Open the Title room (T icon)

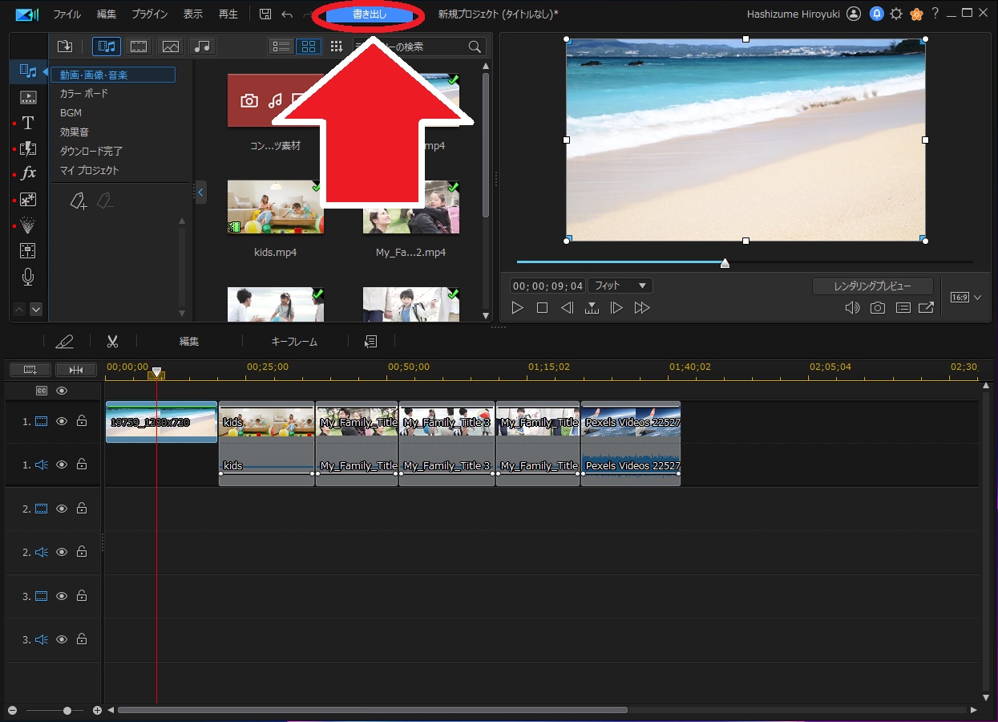click(28, 123)
